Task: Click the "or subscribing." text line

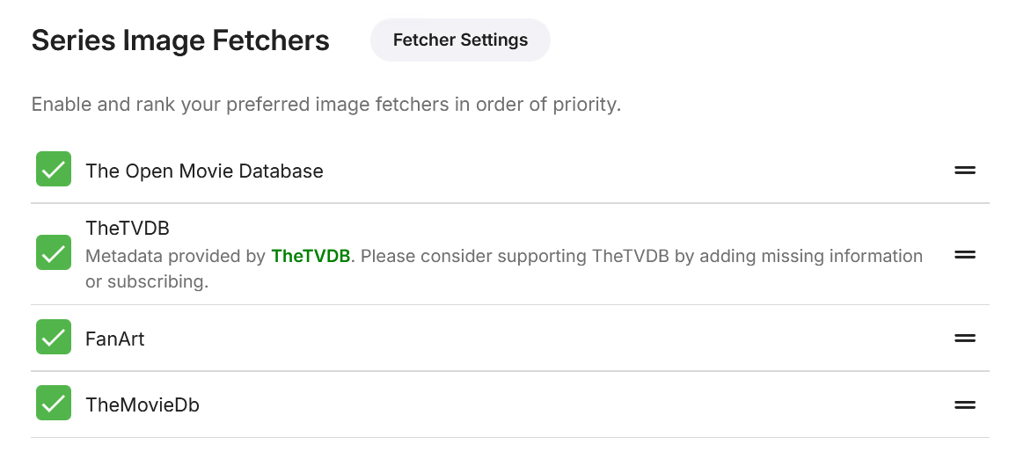Action: [x=147, y=282]
